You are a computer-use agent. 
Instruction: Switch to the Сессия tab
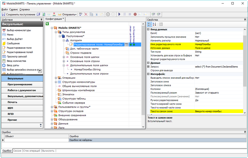tap(17, 151)
